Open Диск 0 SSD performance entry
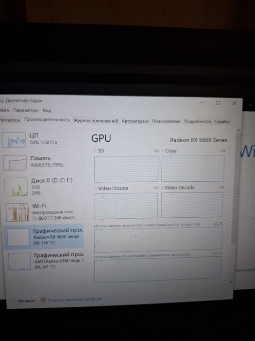Viewport: 255px width, 341px height. 43,187
